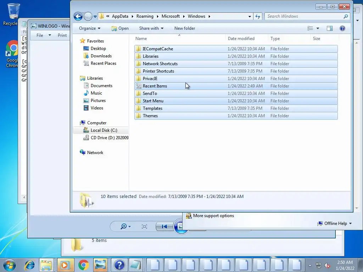This screenshot has width=363, height=272.
Task: Select the Libraries folder in file list
Action: (236, 56)
